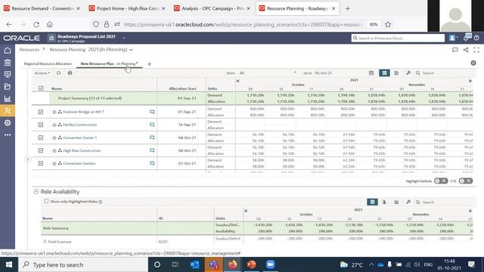This screenshot has height=272, width=484.
Task: Expand the left side panel arrow
Action: pos(27,159)
